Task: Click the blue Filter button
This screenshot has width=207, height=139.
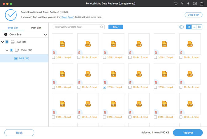Action: [116, 27]
